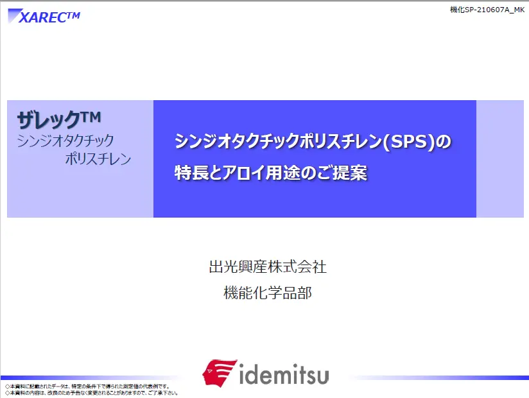This screenshot has width=529, height=398.
Task: Click document code 機化SP-210607A_MK
Action: pos(487,9)
